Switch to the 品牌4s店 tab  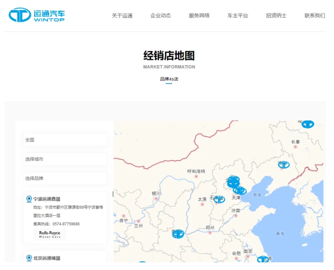(x=169, y=79)
